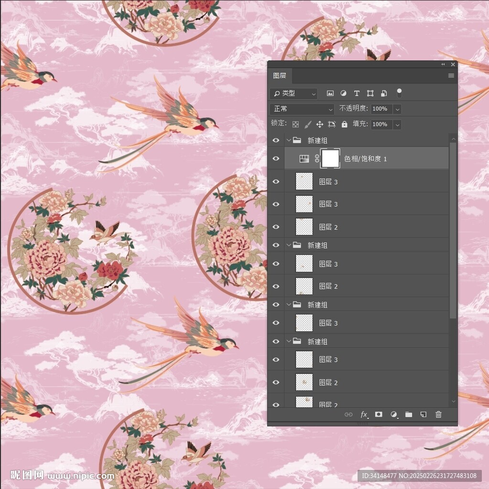Toggle visibility of the second 新建组 group
The width and height of the screenshot is (489, 489).
(276, 245)
